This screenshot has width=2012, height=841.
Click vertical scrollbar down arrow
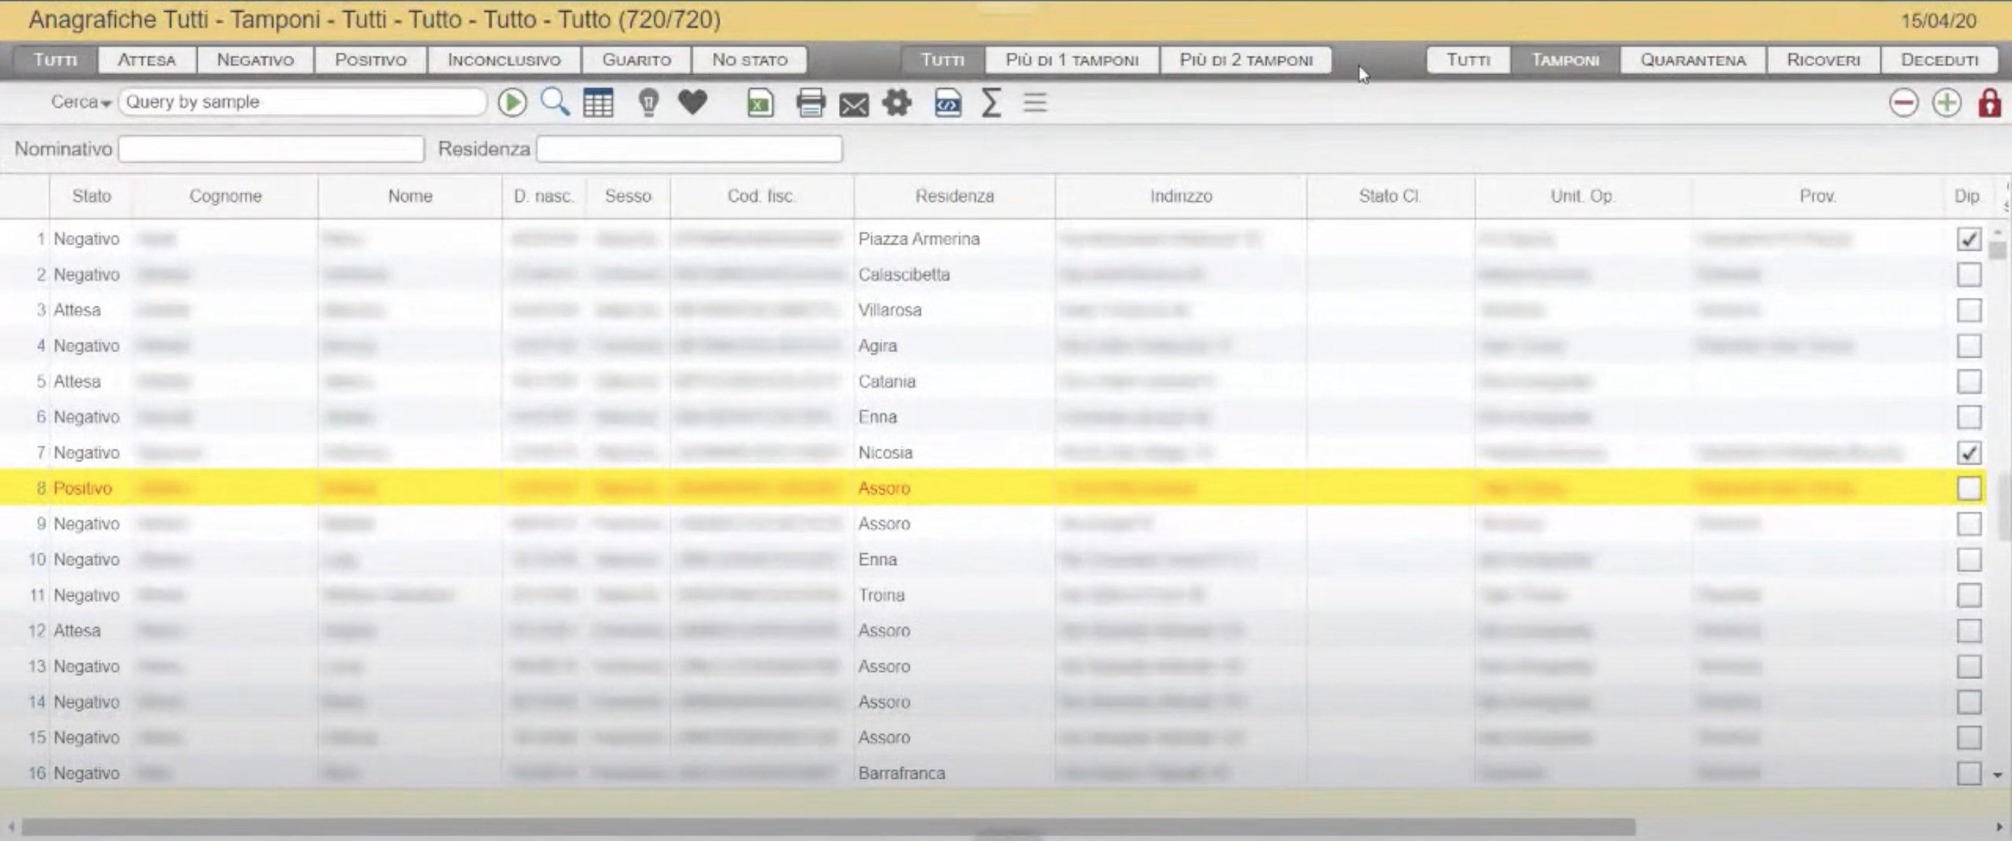pyautogui.click(x=1998, y=775)
